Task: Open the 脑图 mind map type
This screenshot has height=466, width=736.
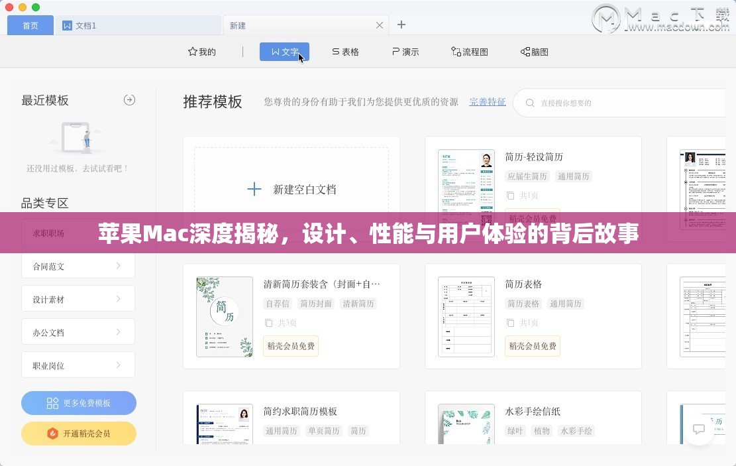Action: click(535, 52)
